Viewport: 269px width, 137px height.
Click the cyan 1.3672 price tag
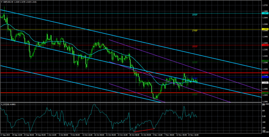tap(265, 13)
